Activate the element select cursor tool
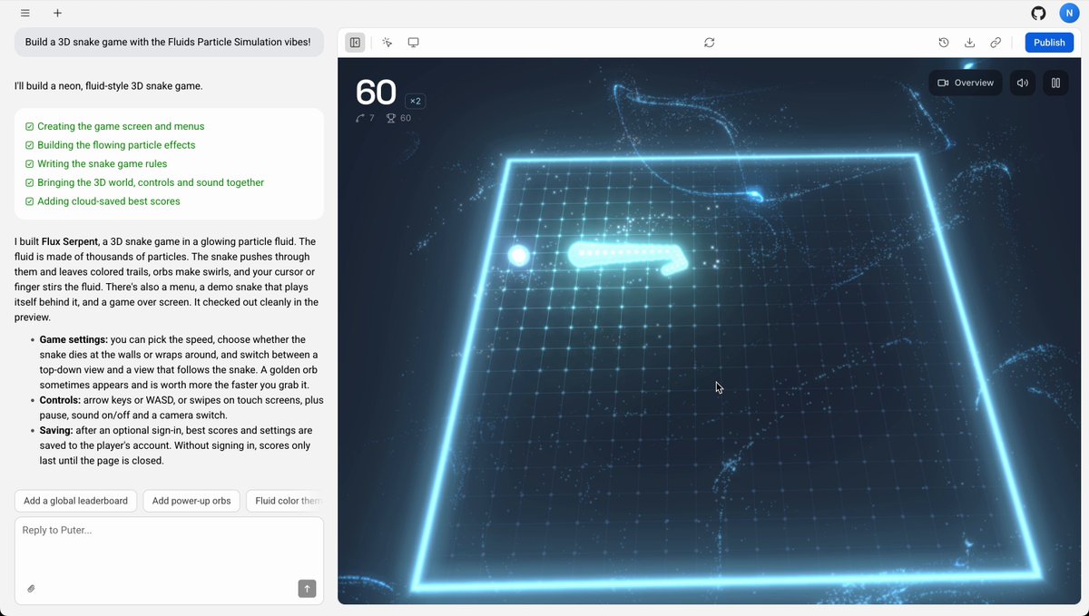The height and width of the screenshot is (616, 1089). tap(388, 43)
